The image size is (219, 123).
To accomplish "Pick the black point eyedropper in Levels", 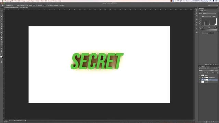I will coord(200,19).
